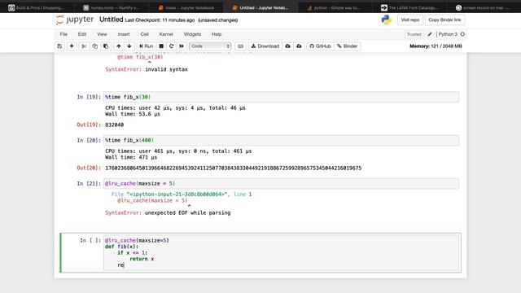Image resolution: width=521 pixels, height=293 pixels.
Task: Click 'Wall time: 471 µs' output
Action: tap(131, 157)
